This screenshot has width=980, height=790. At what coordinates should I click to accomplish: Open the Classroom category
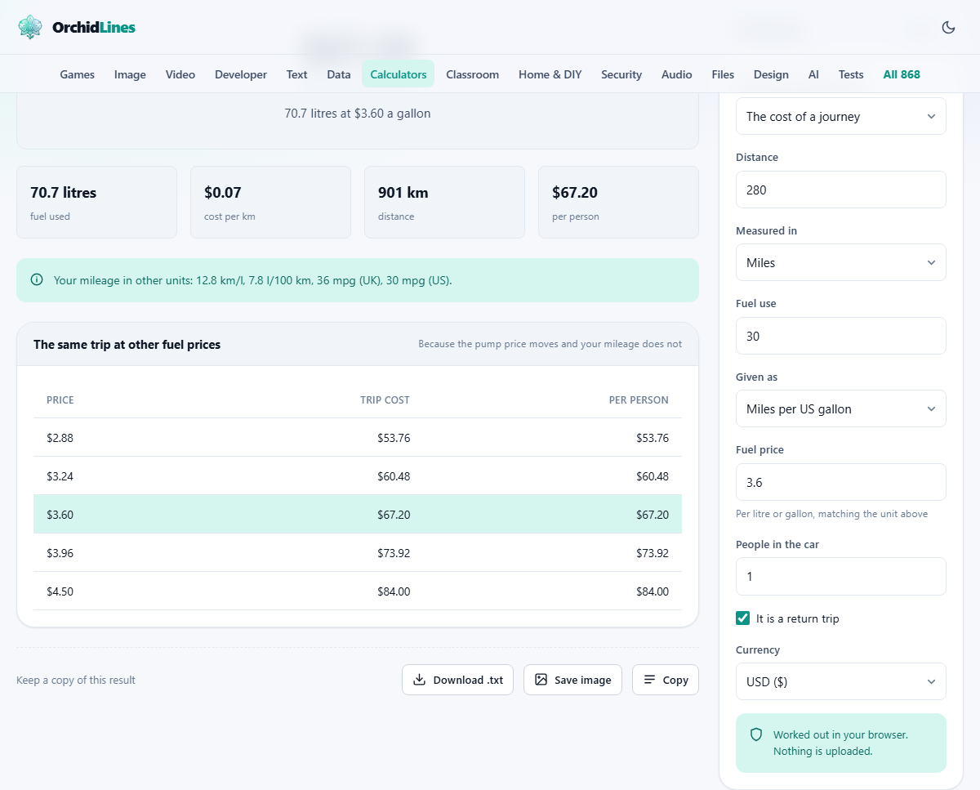click(473, 74)
